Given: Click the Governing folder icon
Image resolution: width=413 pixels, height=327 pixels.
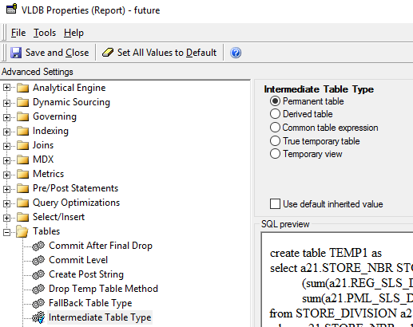Looking at the screenshot, I should (23, 116).
